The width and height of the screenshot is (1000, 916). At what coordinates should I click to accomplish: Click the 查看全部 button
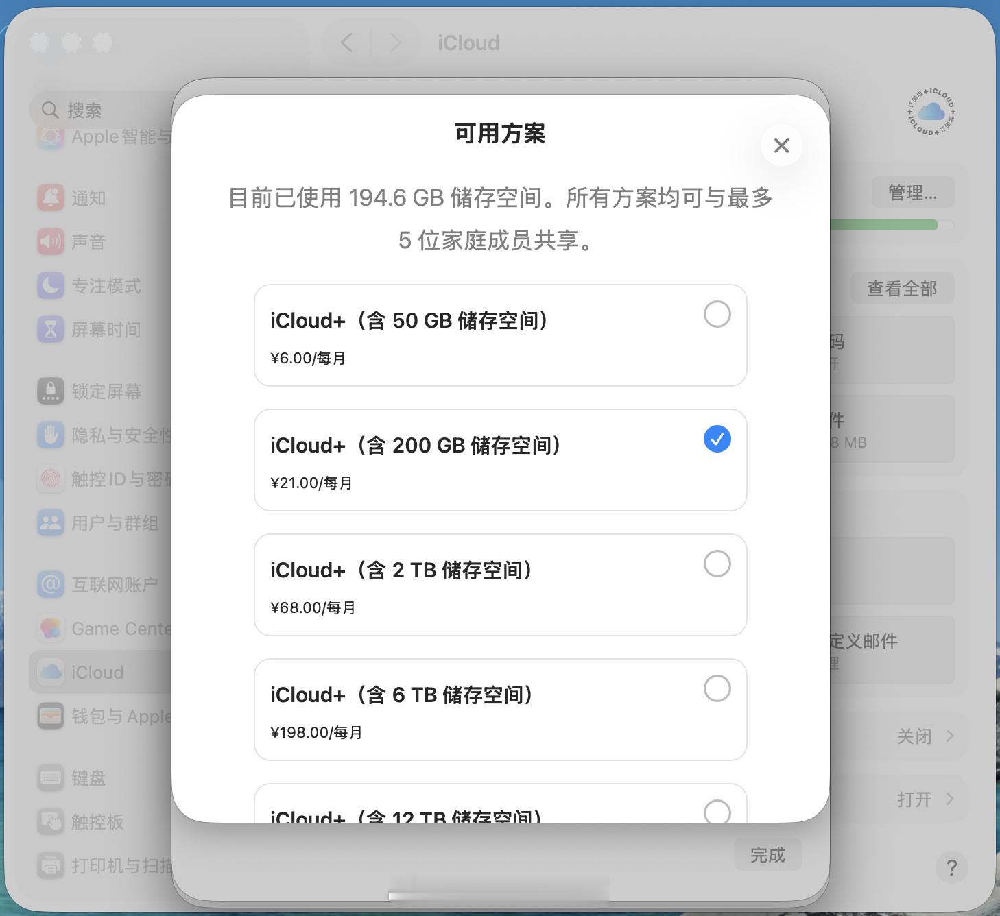click(x=902, y=289)
